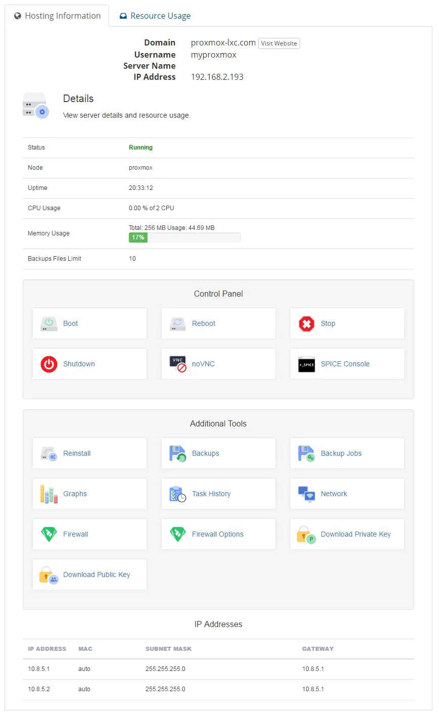Click the subnet mask in the 10.8.5.2 row
The width and height of the screenshot is (439, 717).
click(165, 689)
